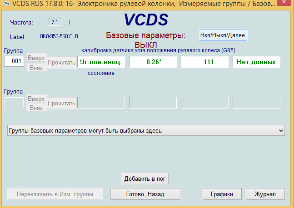294x208 pixels.
Task: Click the состояние label
Action: [x=101, y=73]
